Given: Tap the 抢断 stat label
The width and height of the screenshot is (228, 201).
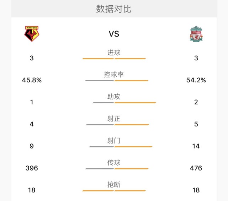Looking at the screenshot, I should coord(114,185).
